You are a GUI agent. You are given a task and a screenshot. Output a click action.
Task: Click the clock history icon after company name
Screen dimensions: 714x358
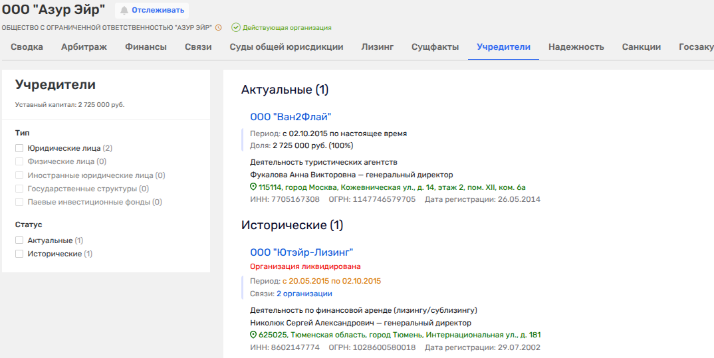219,27
